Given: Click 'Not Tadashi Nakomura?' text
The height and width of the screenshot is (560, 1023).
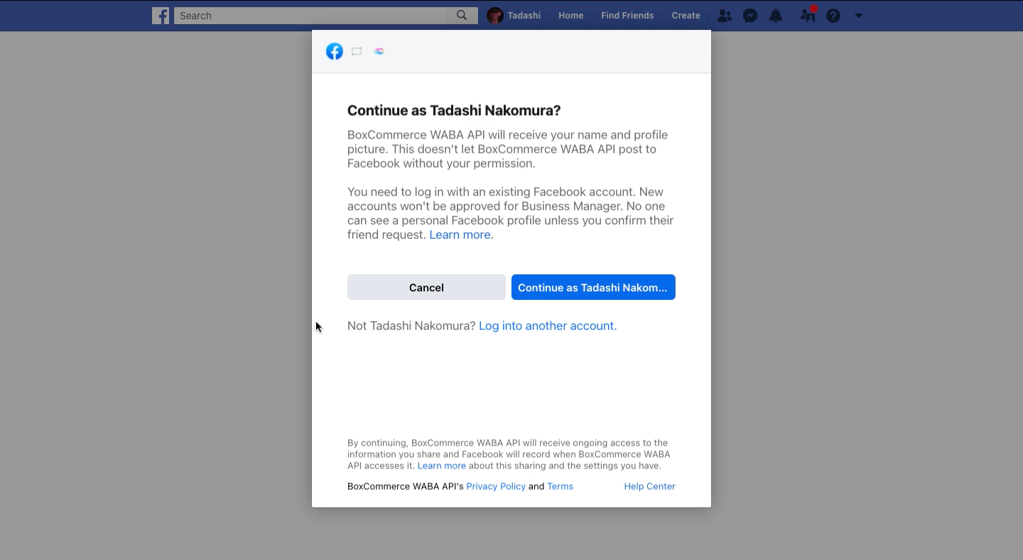Looking at the screenshot, I should [x=411, y=325].
